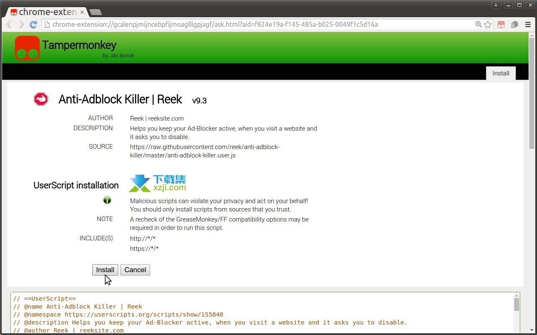
Task: Click the @namespace userscripts.org code line
Action: click(x=118, y=314)
